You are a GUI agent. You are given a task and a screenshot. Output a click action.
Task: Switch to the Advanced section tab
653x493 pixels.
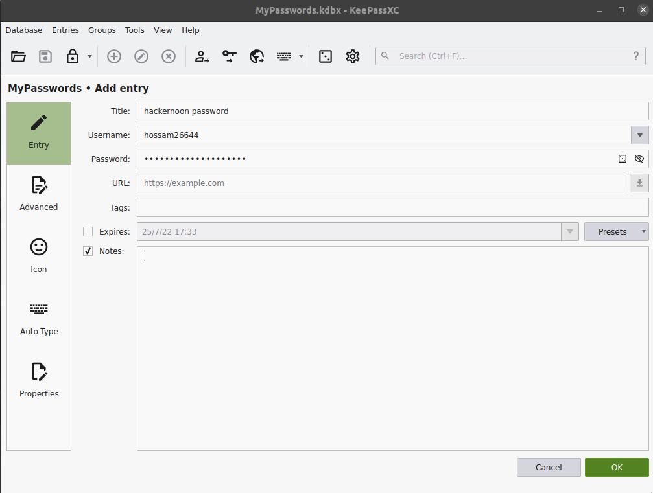[39, 194]
